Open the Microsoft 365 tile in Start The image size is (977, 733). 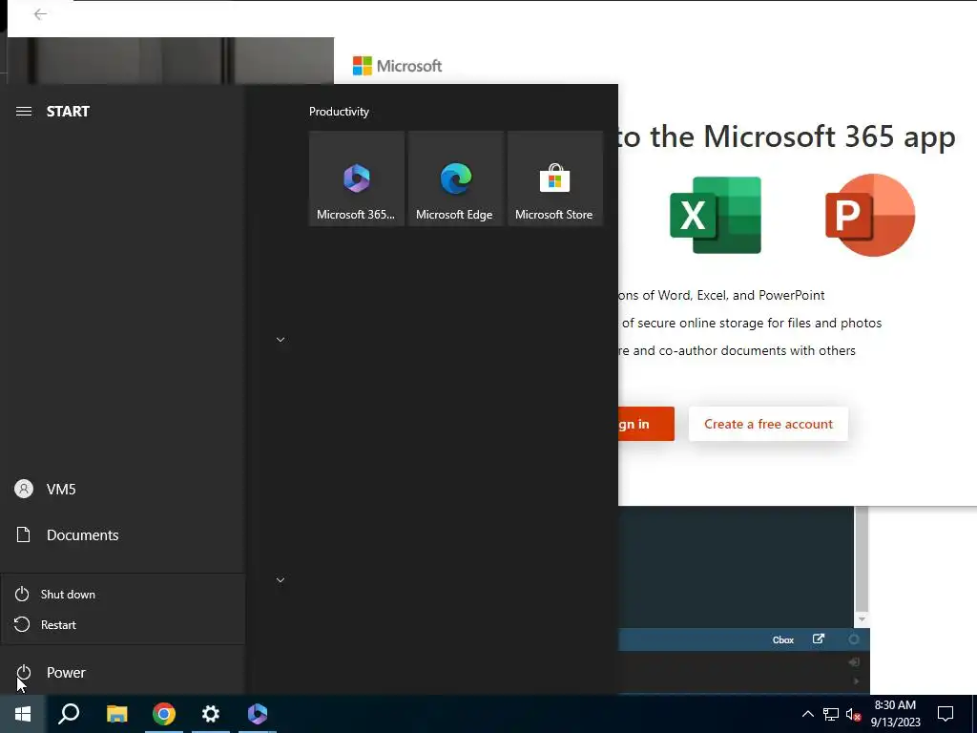357,178
